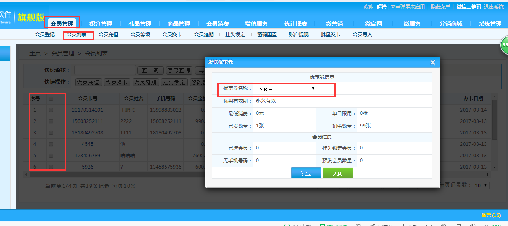Screen dimensions: 508x226
Task: Switch to the 统计报表 menu tab
Action: coord(295,24)
